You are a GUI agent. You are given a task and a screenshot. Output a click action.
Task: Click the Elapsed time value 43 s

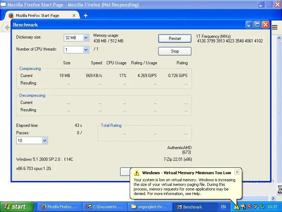click(x=78, y=125)
